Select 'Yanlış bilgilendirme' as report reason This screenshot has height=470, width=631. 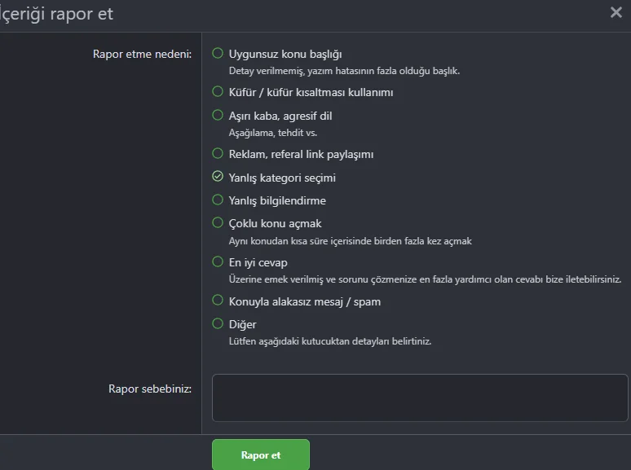[x=218, y=200]
